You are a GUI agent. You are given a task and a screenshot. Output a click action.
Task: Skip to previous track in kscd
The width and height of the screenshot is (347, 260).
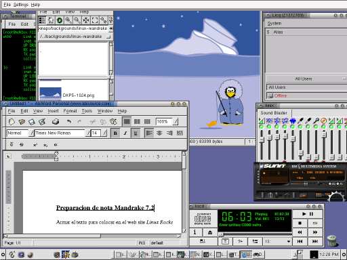pyautogui.click(x=300, y=242)
